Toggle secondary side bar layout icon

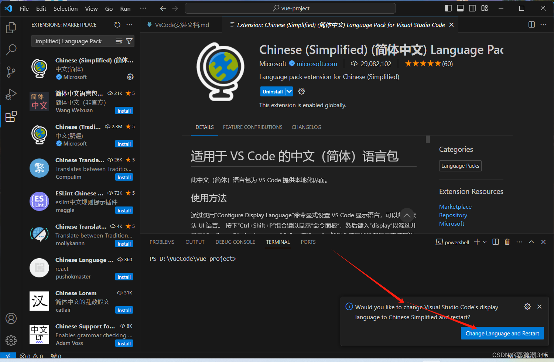click(472, 8)
